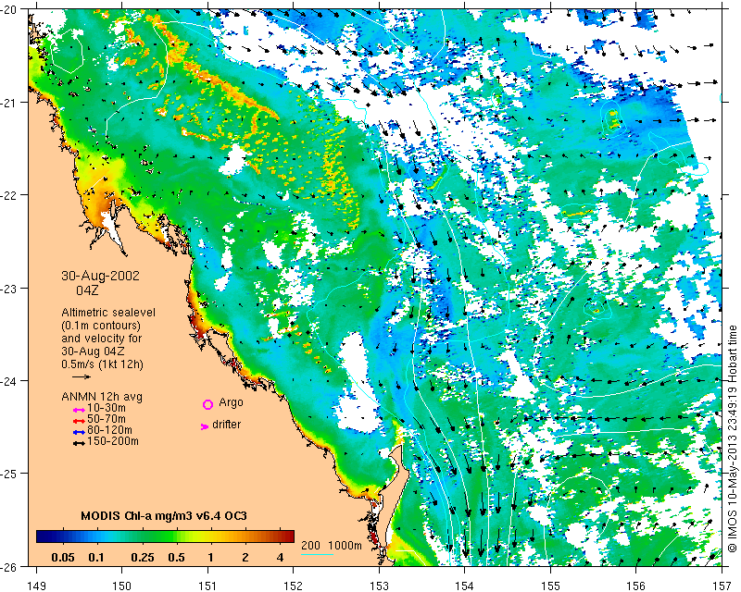Click the '30-Aug 04Z' legend text line
This screenshot has width=741, height=592.
click(x=94, y=351)
